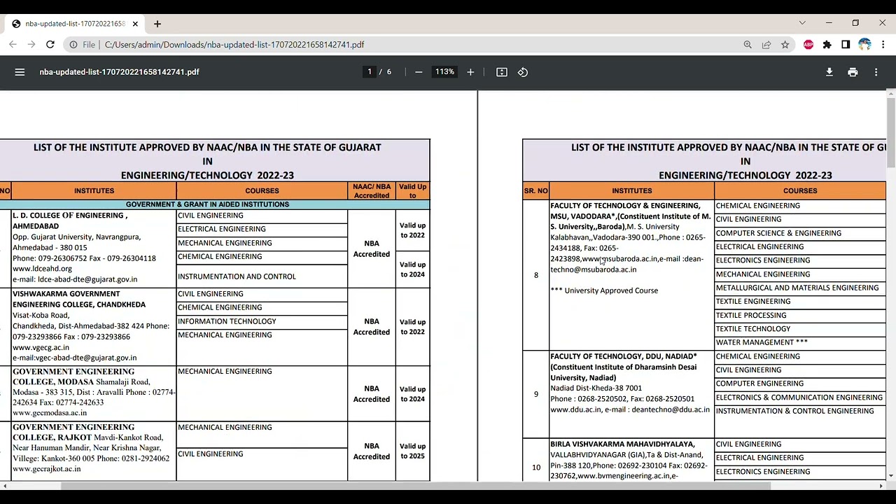Reload the current page
This screenshot has width=896, height=504.
50,45
